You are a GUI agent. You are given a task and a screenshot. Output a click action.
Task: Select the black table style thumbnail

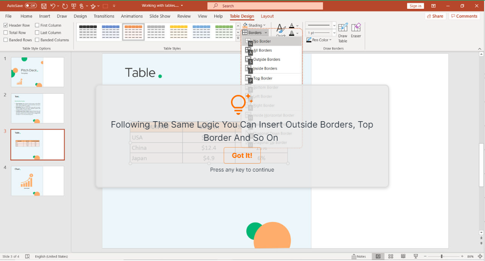(x=88, y=31)
